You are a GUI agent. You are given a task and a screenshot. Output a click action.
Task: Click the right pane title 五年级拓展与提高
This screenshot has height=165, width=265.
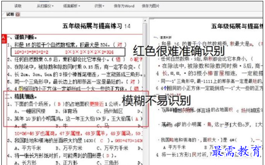(237, 26)
